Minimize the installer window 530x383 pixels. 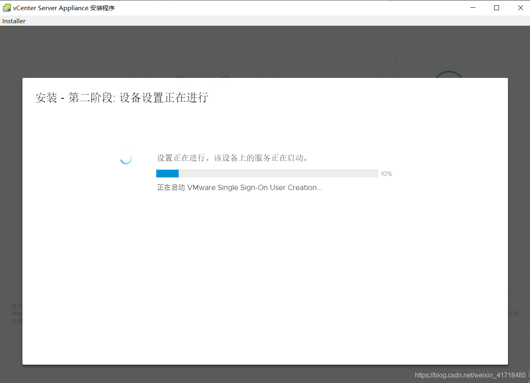tap(473, 8)
